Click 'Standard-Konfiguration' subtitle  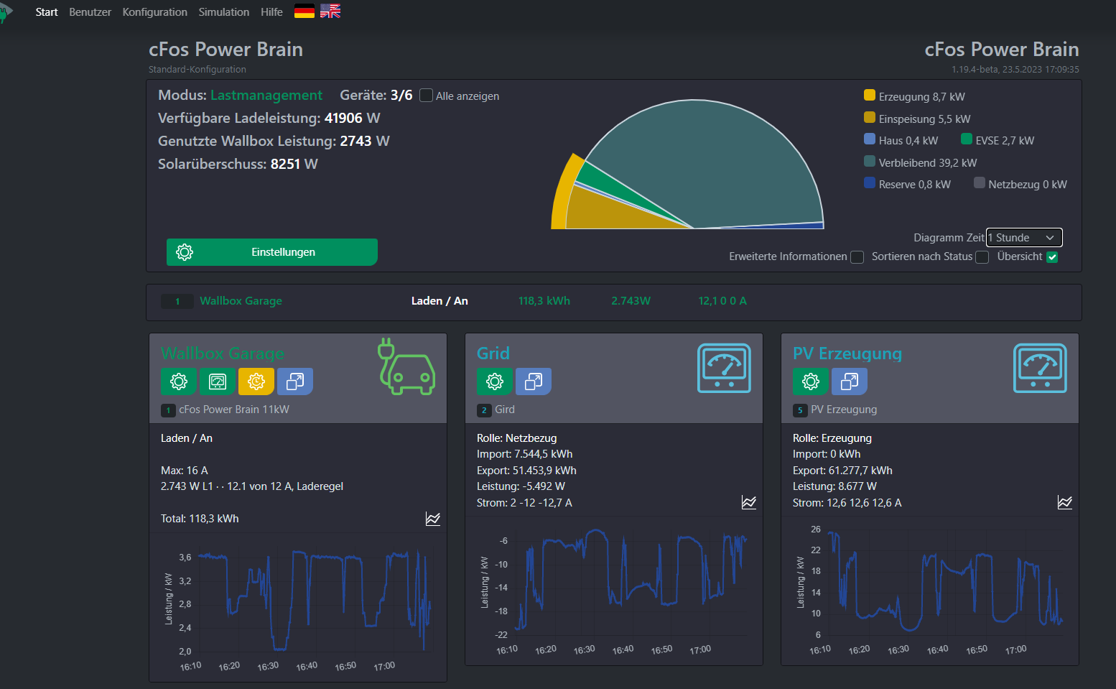pyautogui.click(x=197, y=70)
